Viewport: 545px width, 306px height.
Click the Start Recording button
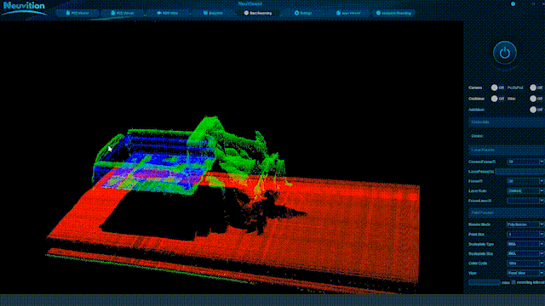pos(258,13)
